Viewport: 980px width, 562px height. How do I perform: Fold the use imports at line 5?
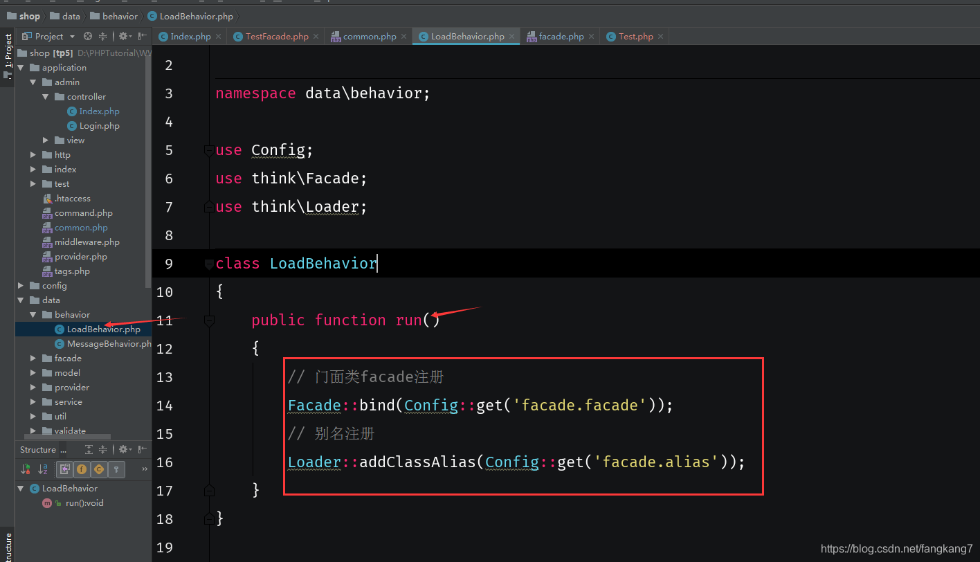[x=209, y=150]
